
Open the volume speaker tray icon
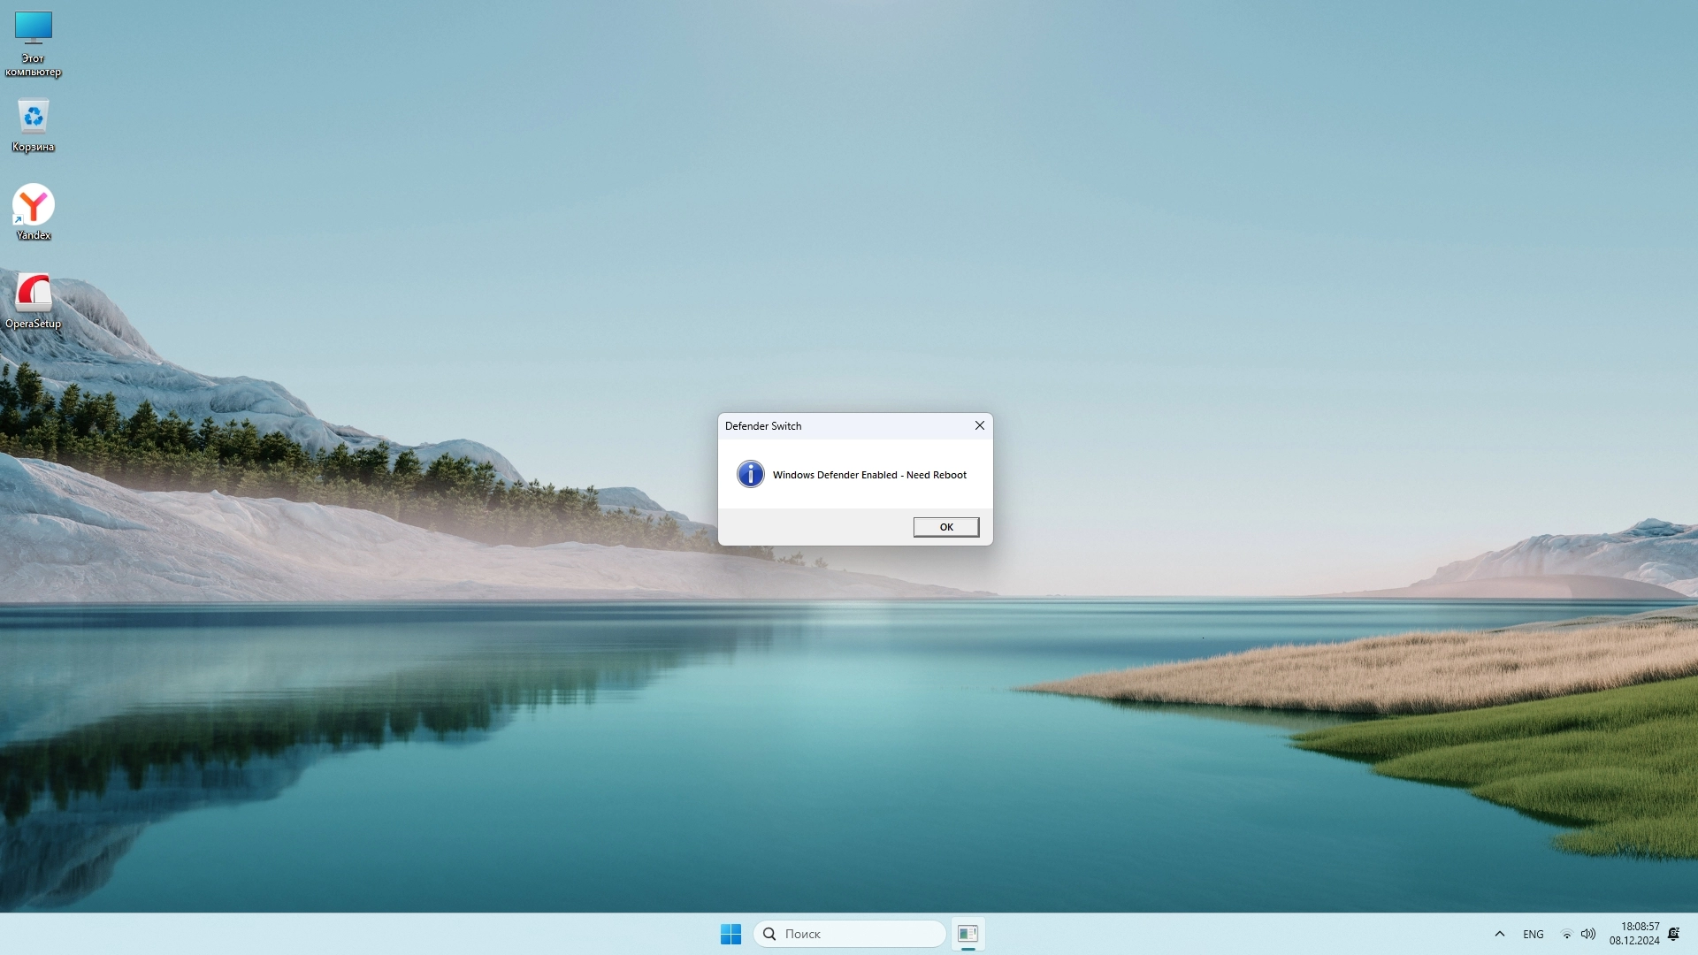[x=1588, y=934]
